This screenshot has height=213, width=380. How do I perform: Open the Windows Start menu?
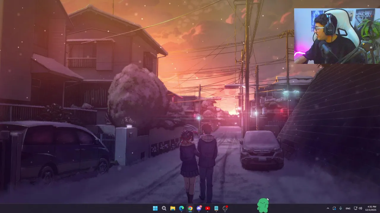coord(155,208)
